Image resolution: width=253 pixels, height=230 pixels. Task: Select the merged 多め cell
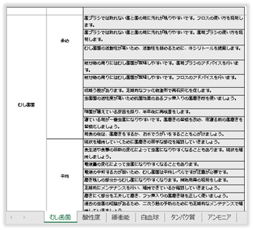(65, 77)
